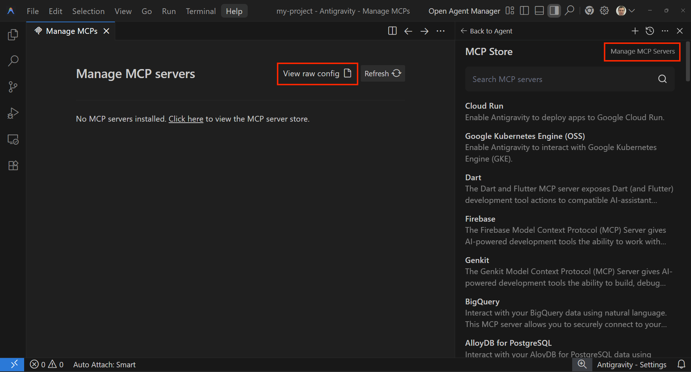This screenshot has width=691, height=372.
Task: Toggle the primary side bar
Action: click(x=525, y=11)
